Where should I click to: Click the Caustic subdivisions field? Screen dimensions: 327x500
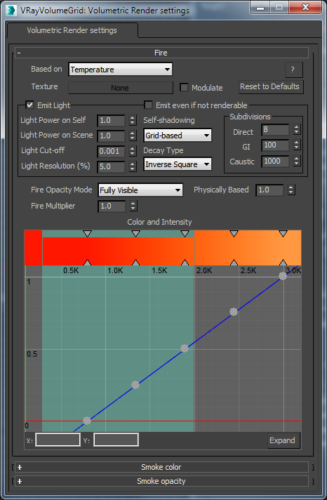[275, 161]
